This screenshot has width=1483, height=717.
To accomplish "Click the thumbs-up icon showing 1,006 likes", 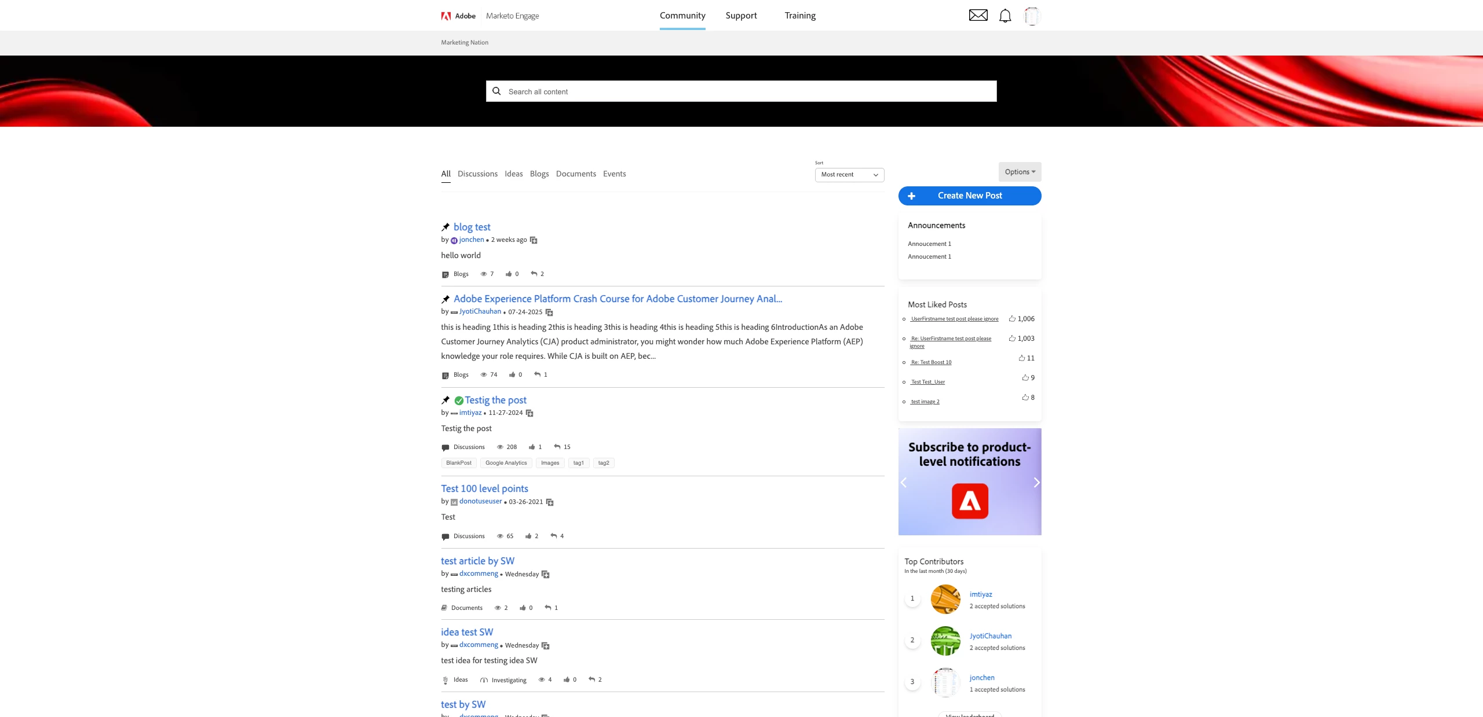I will click(1012, 319).
